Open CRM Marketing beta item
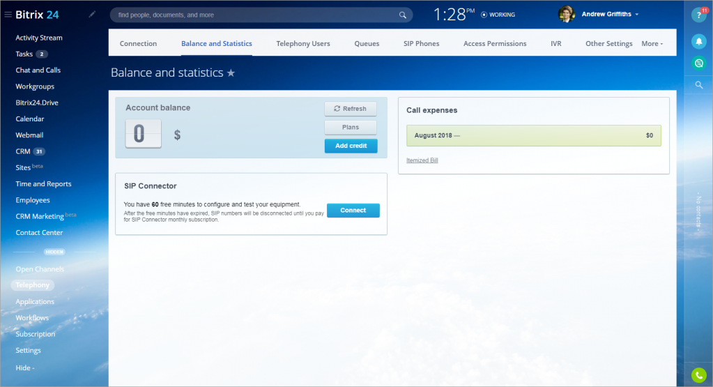This screenshot has width=713, height=387. [x=45, y=216]
